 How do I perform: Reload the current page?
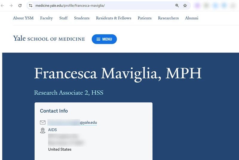20,6
